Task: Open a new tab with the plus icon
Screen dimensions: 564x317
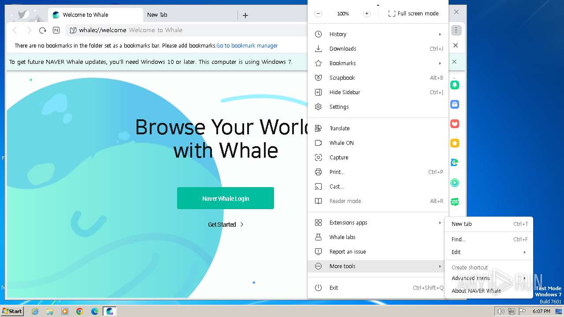Action: click(x=245, y=15)
